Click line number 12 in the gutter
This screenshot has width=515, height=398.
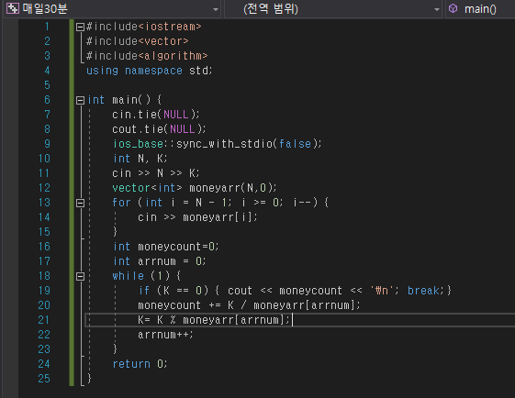44,188
